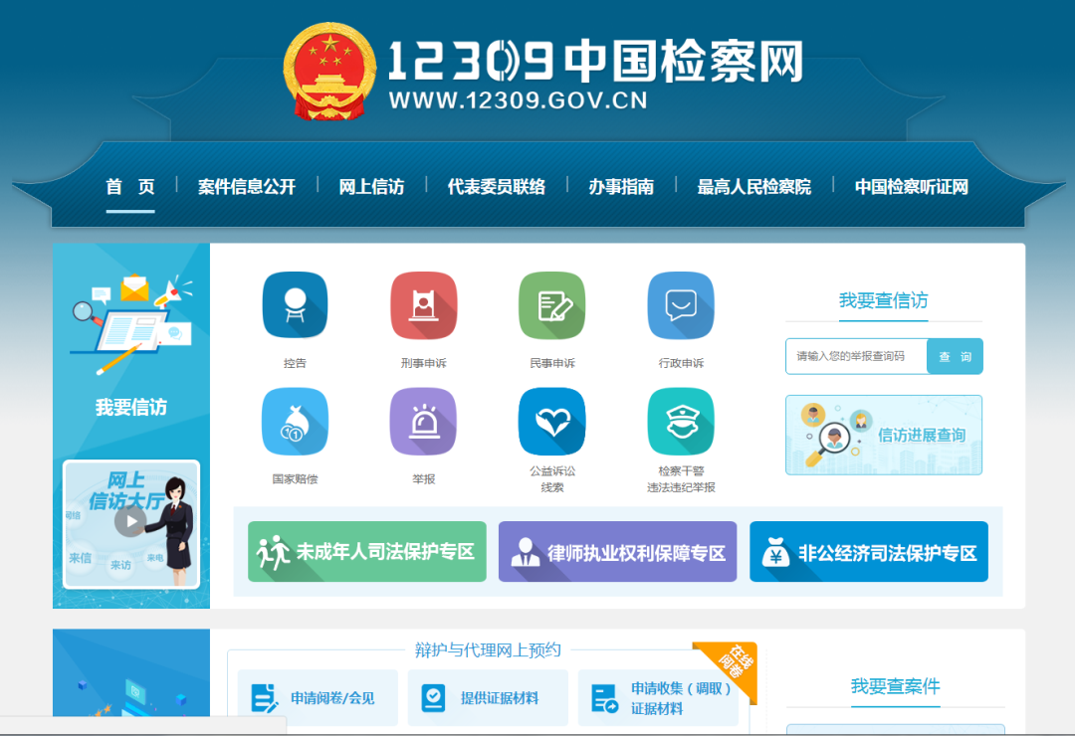
Task: Open the 律师执业权利保障专区 banner
Action: click(x=617, y=552)
